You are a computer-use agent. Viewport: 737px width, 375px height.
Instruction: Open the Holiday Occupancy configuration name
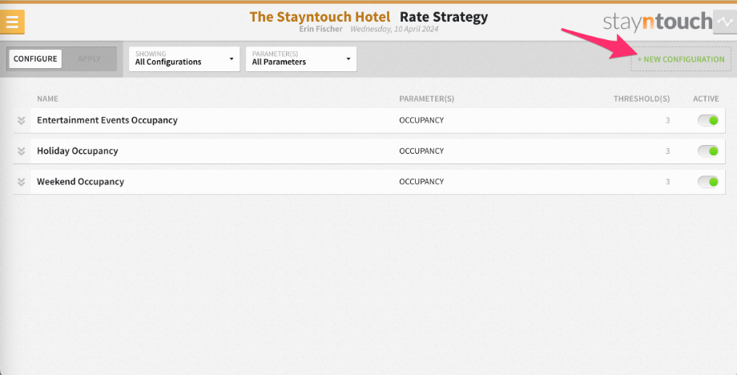coord(78,151)
